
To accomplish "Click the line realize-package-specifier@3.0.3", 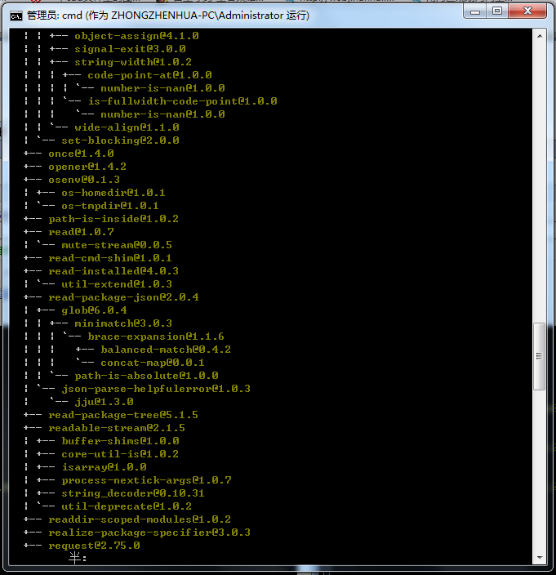I will click(149, 533).
